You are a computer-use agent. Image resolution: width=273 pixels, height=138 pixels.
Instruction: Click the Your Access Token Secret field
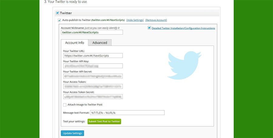(x=93, y=97)
